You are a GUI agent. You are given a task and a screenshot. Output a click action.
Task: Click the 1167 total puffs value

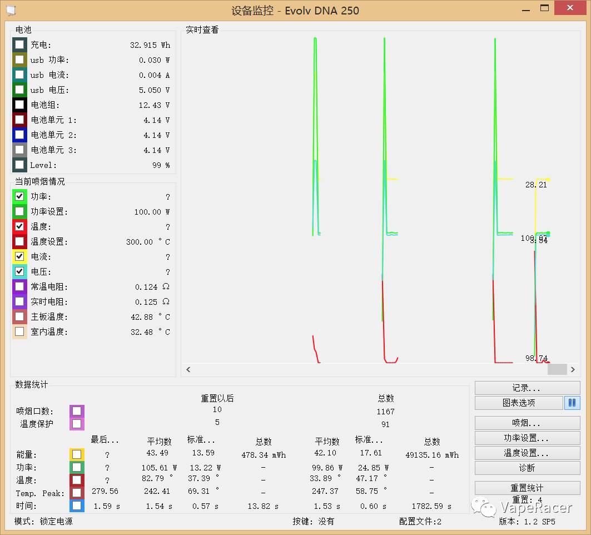[385, 412]
